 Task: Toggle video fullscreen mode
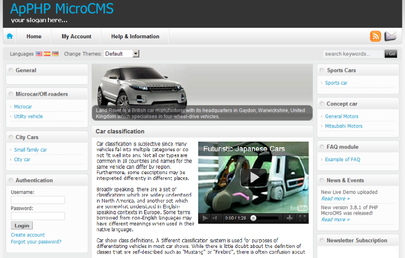click(302, 218)
